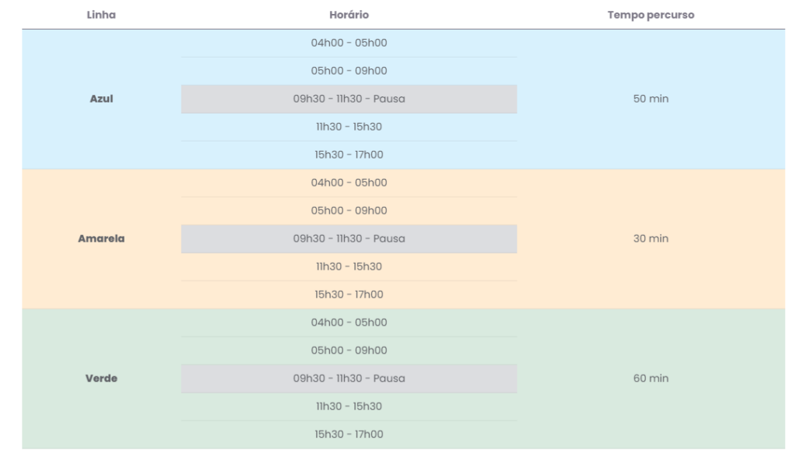Viewport: 797px width, 468px height.
Task: Choose Verde line 15h30 - 17h00 slot
Action: pyautogui.click(x=349, y=435)
